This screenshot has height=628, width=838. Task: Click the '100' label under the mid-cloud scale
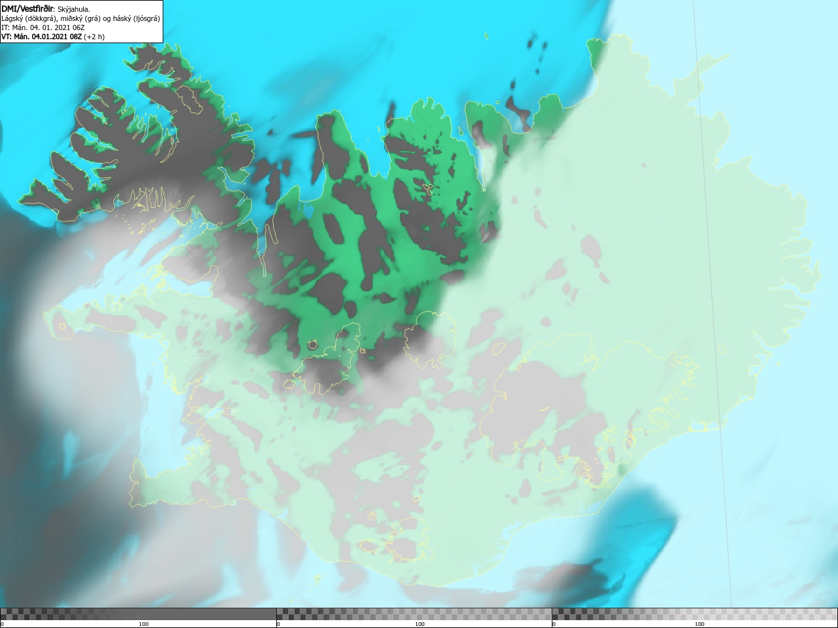(x=420, y=624)
